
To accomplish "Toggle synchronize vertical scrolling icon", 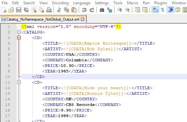I will click(x=137, y=10).
